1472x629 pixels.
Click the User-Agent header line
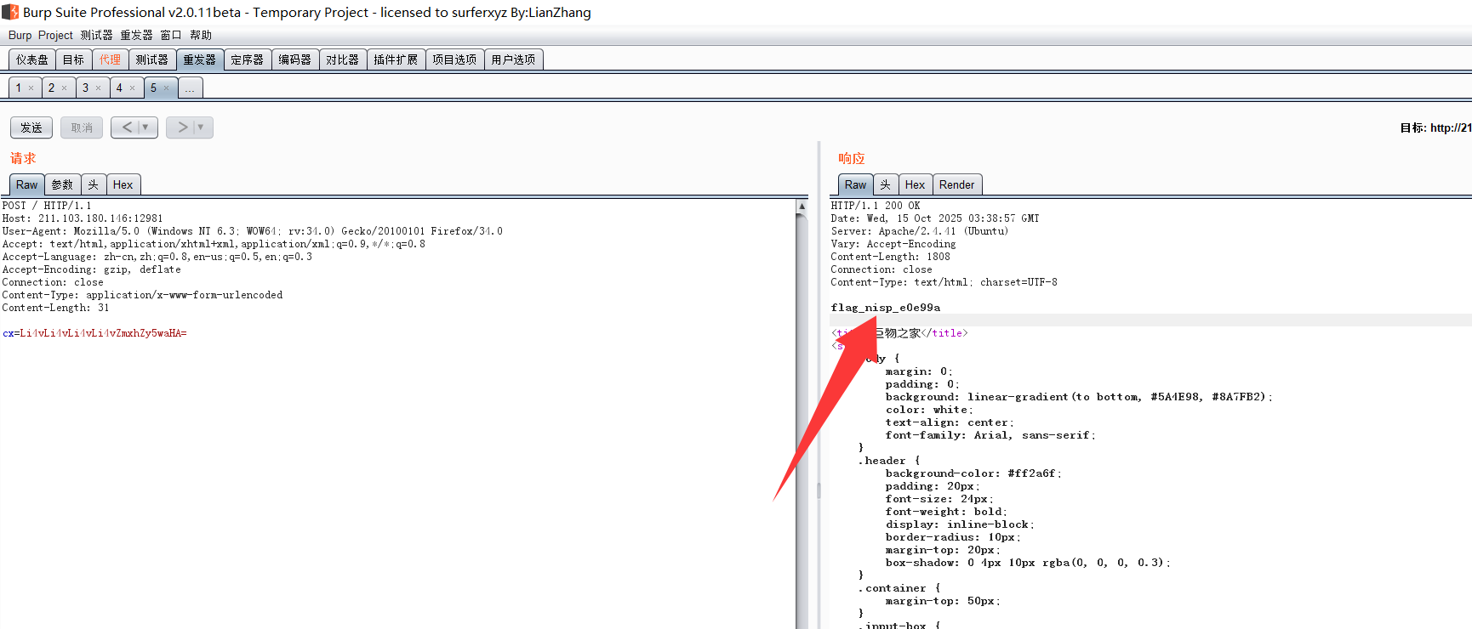pos(253,231)
